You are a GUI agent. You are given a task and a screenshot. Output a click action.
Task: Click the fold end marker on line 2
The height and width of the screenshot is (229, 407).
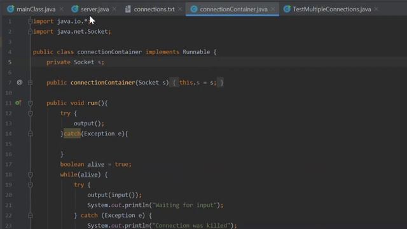[30, 32]
